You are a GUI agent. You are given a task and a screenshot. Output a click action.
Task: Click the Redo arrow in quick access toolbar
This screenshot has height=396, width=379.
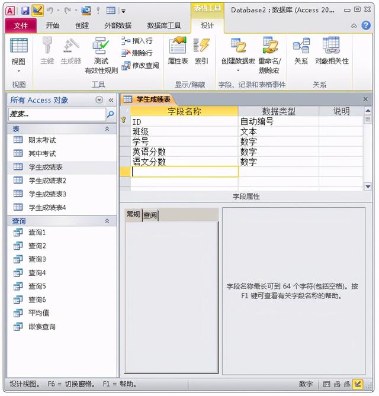point(68,10)
